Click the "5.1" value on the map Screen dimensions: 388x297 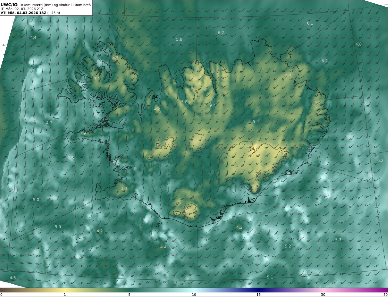270,277
